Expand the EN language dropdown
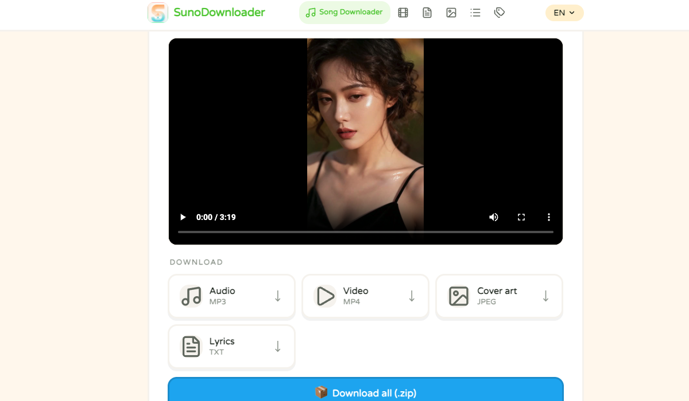The width and height of the screenshot is (689, 401). tap(564, 13)
